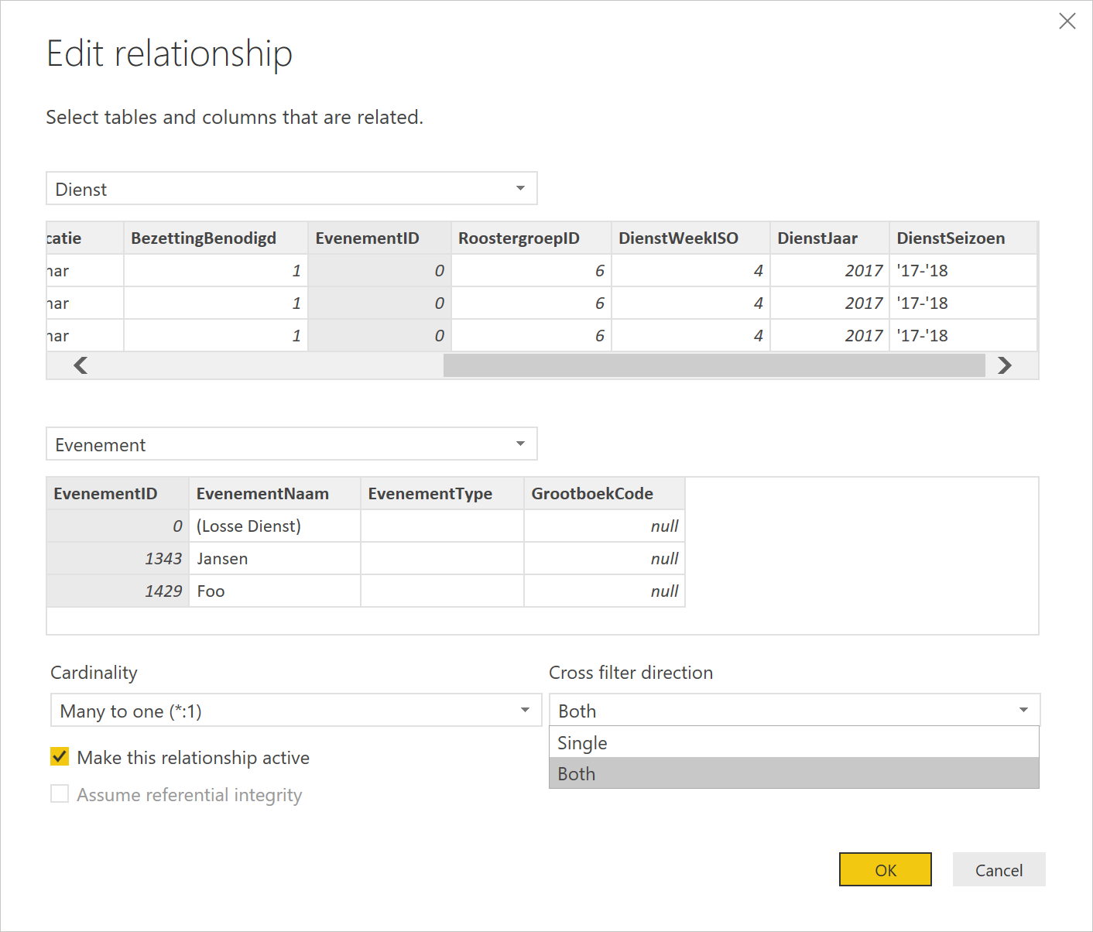
Task: Click EvenementID value 1343
Action: (x=118, y=559)
